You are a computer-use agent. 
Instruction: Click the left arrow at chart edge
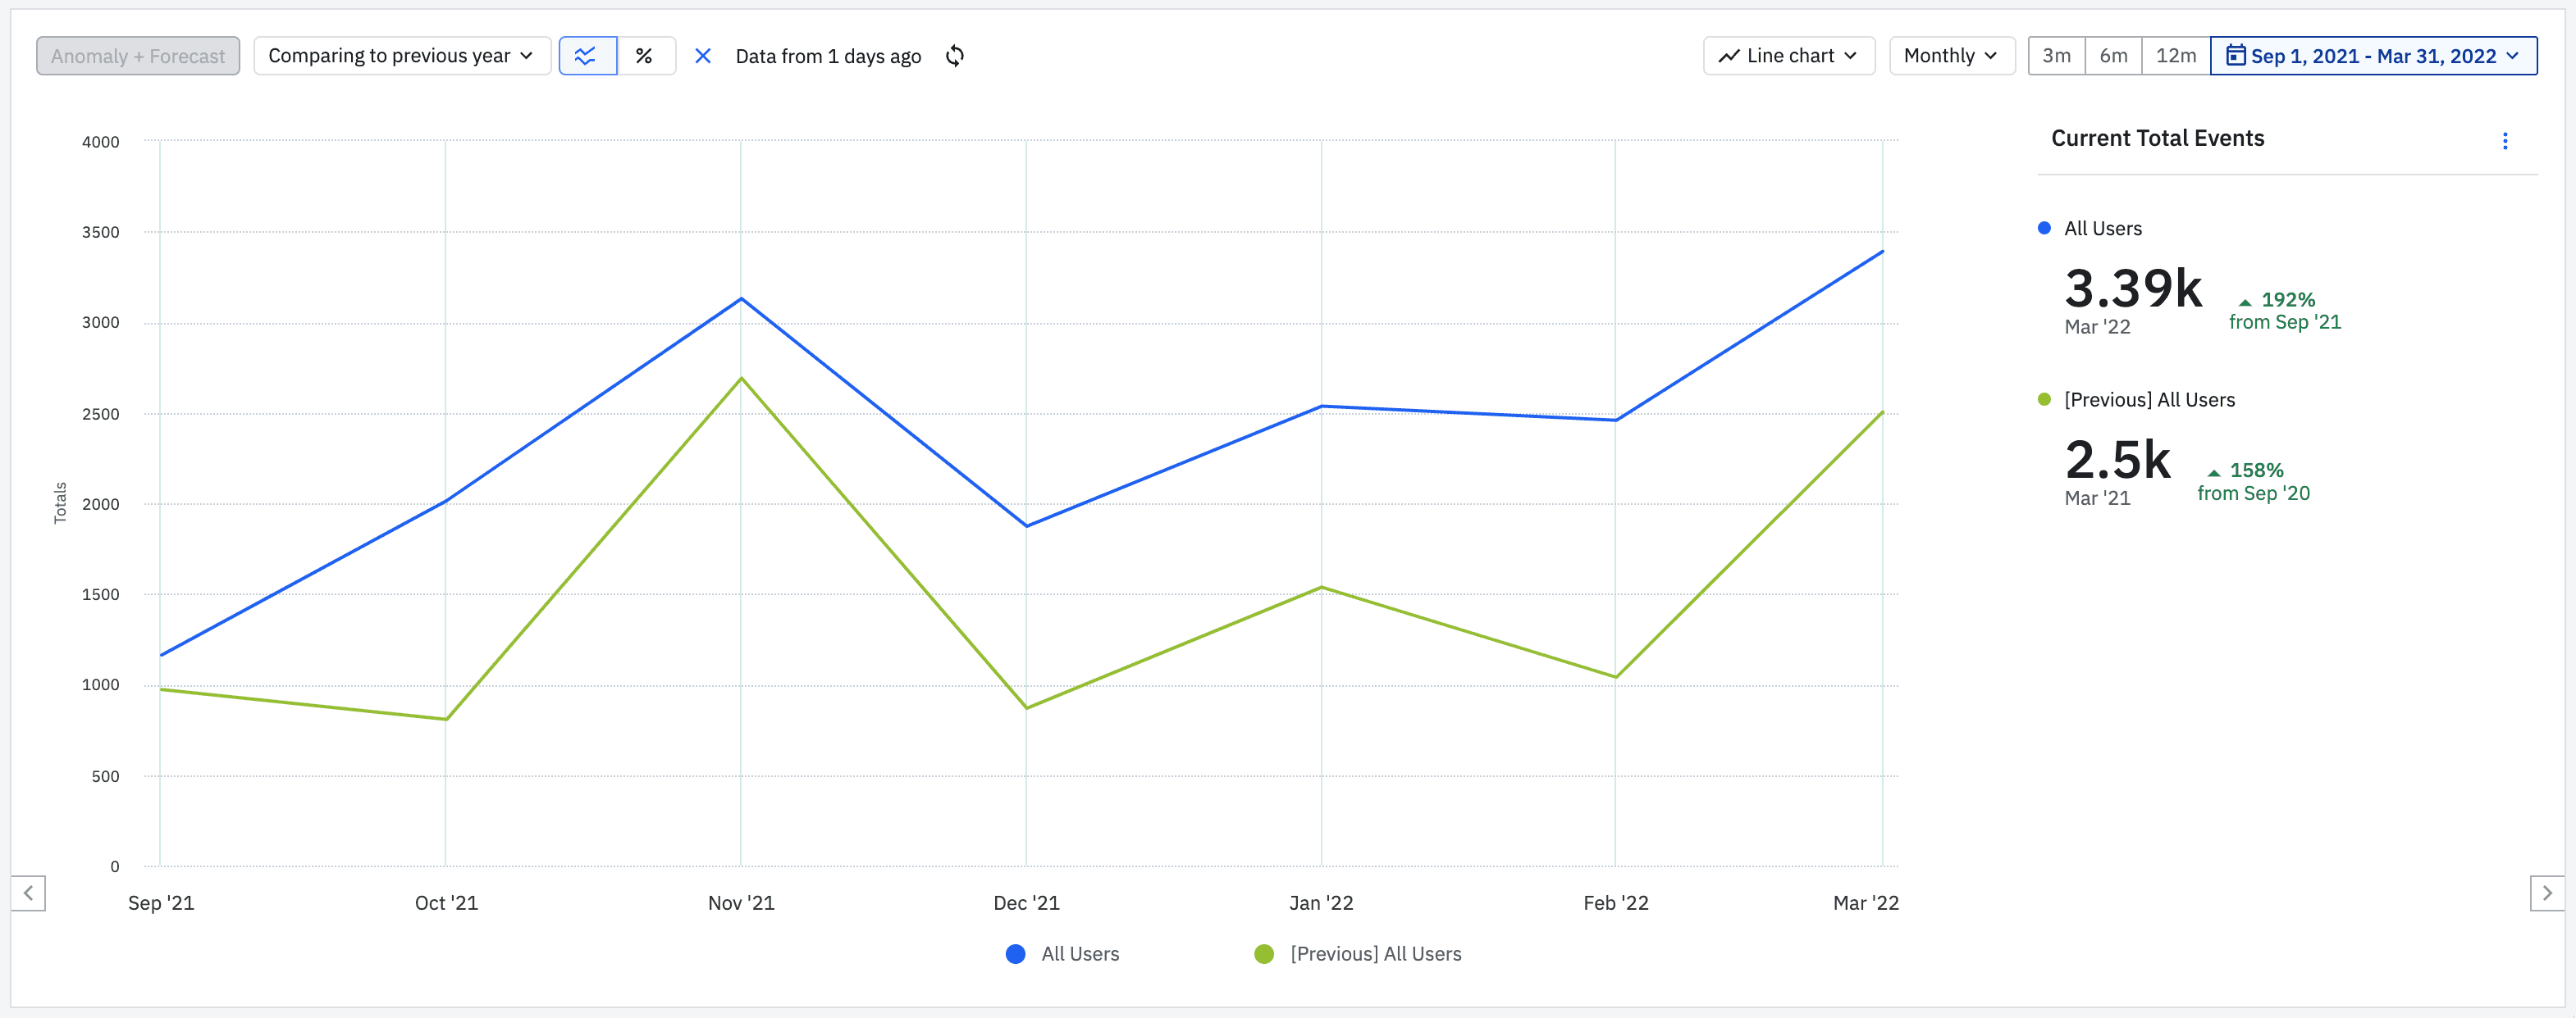click(28, 892)
